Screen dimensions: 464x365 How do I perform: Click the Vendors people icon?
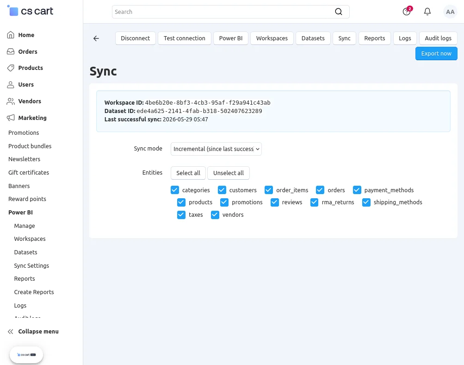(11, 101)
